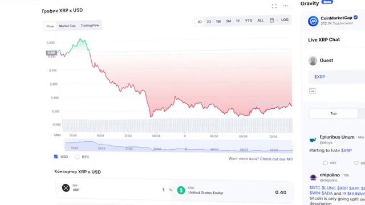Select the Top tab in chat feed
The image size is (365, 205).
(x=333, y=113)
